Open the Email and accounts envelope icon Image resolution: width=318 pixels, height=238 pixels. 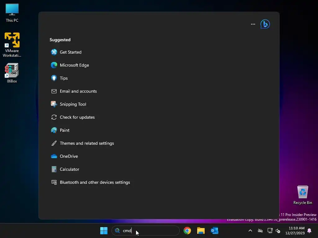(54, 91)
